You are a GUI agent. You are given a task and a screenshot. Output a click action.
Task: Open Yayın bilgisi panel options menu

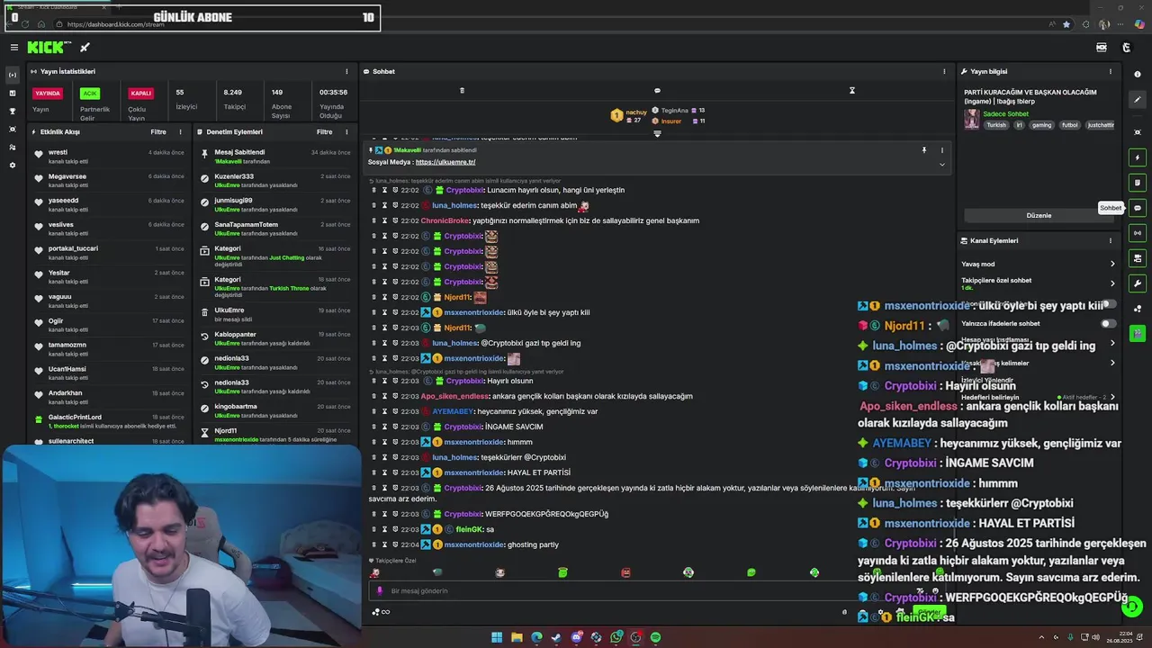1111,71
